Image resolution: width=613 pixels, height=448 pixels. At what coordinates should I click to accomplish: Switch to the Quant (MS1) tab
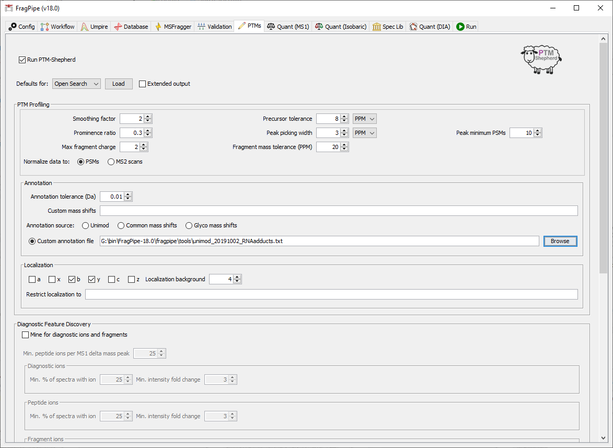[x=288, y=27]
